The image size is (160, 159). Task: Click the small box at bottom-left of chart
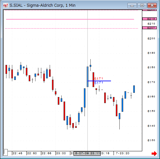5,152
